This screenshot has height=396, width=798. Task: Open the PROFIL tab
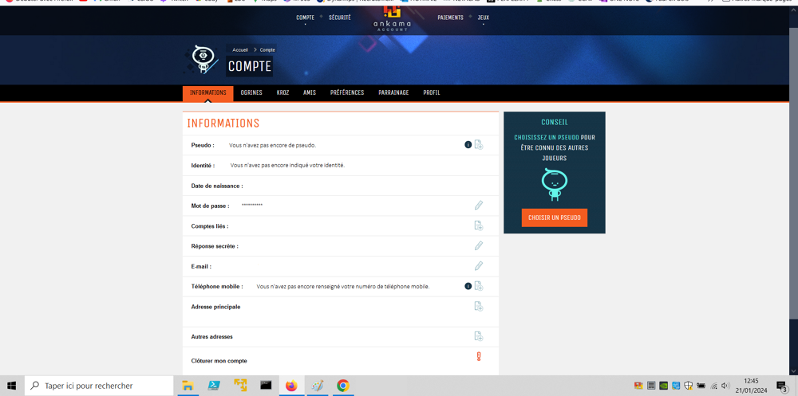pos(432,93)
